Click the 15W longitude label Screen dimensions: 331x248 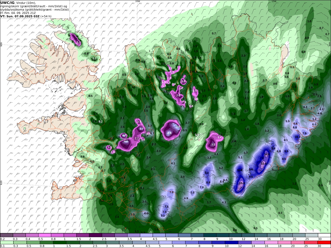274,1
